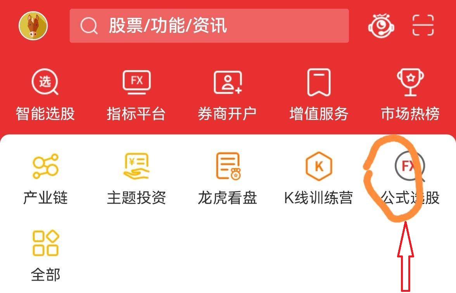The width and height of the screenshot is (456, 293).
Task: Open the horse avatar profile
Action: (33, 26)
